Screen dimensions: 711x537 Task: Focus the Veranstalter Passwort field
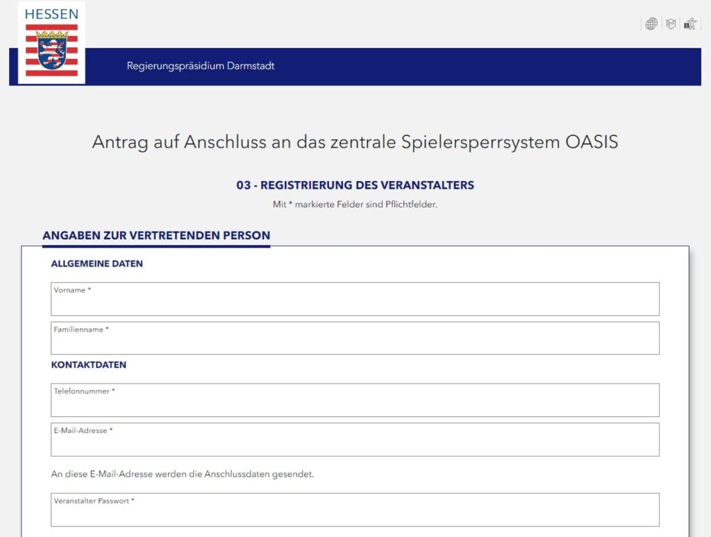(355, 510)
